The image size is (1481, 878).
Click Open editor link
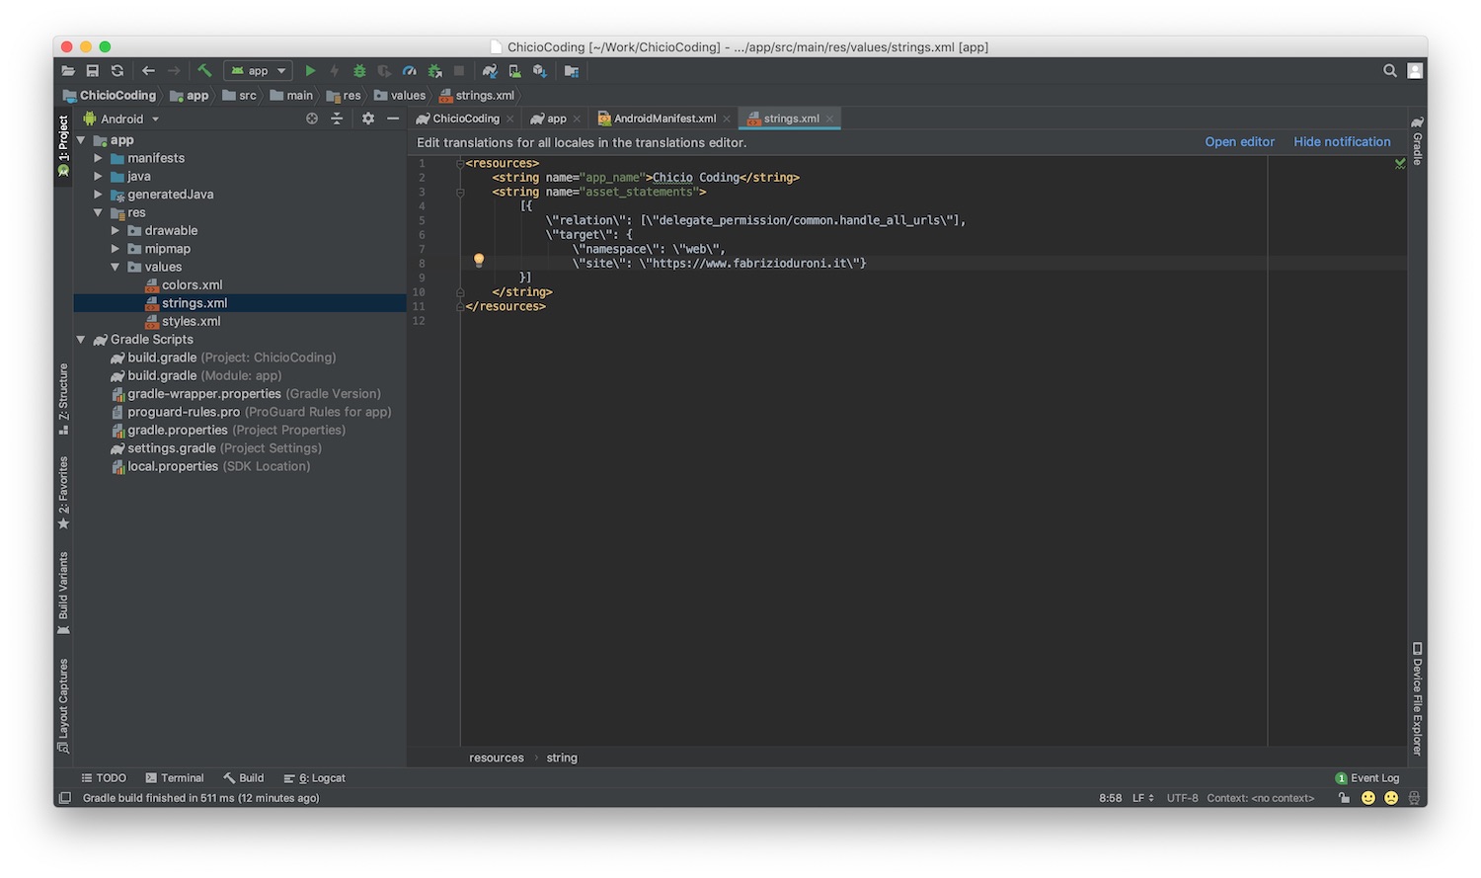pyautogui.click(x=1240, y=142)
